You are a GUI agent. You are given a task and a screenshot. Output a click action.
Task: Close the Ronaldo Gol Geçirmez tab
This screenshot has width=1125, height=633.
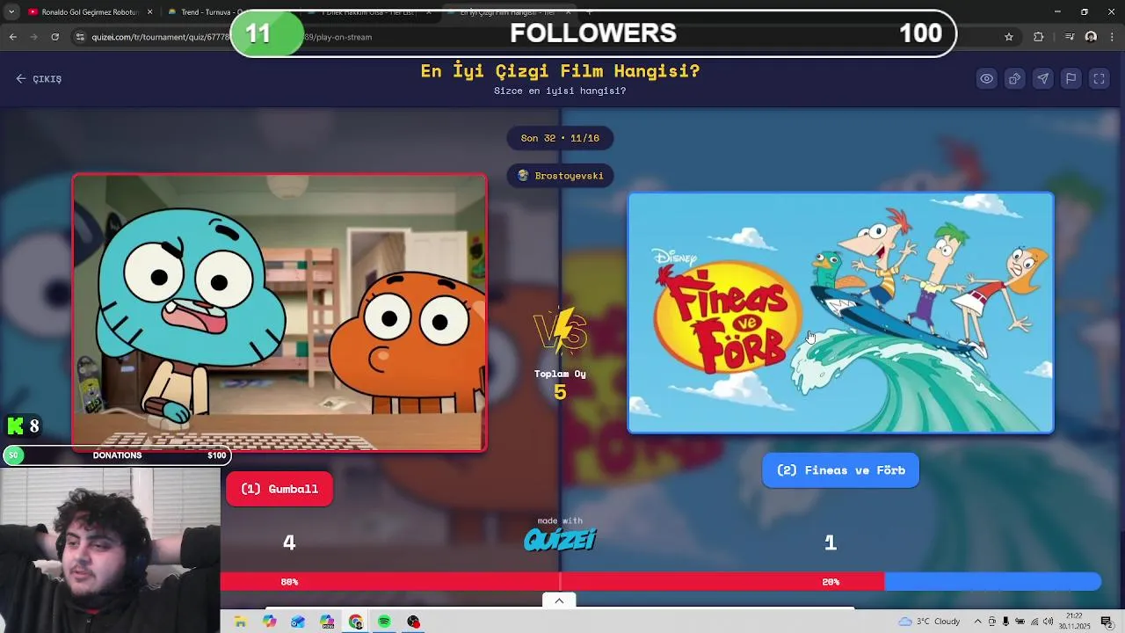[149, 12]
